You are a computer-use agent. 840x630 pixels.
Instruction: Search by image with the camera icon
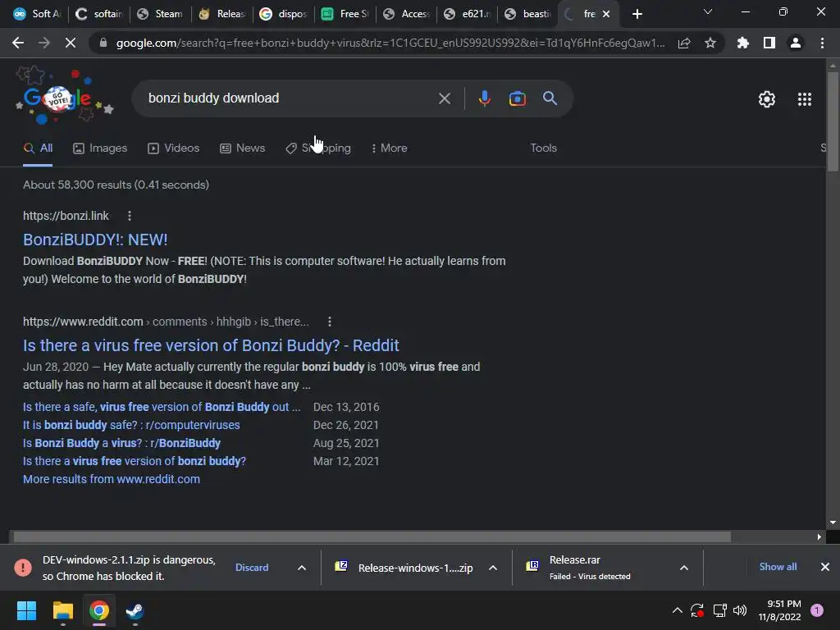tap(517, 98)
